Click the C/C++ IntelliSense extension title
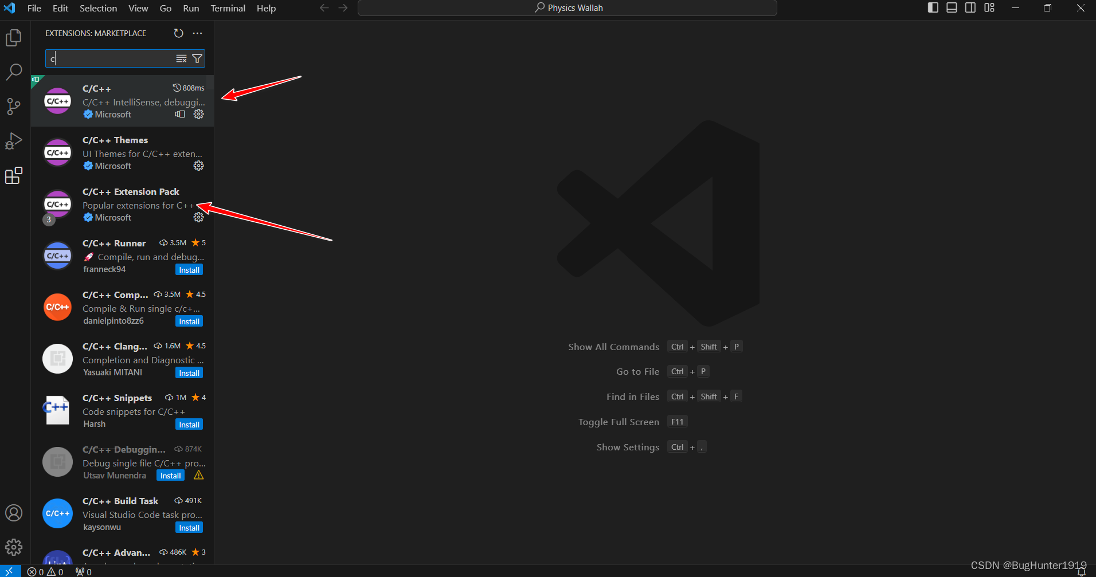Screen dimensions: 1096x577 click(97, 88)
